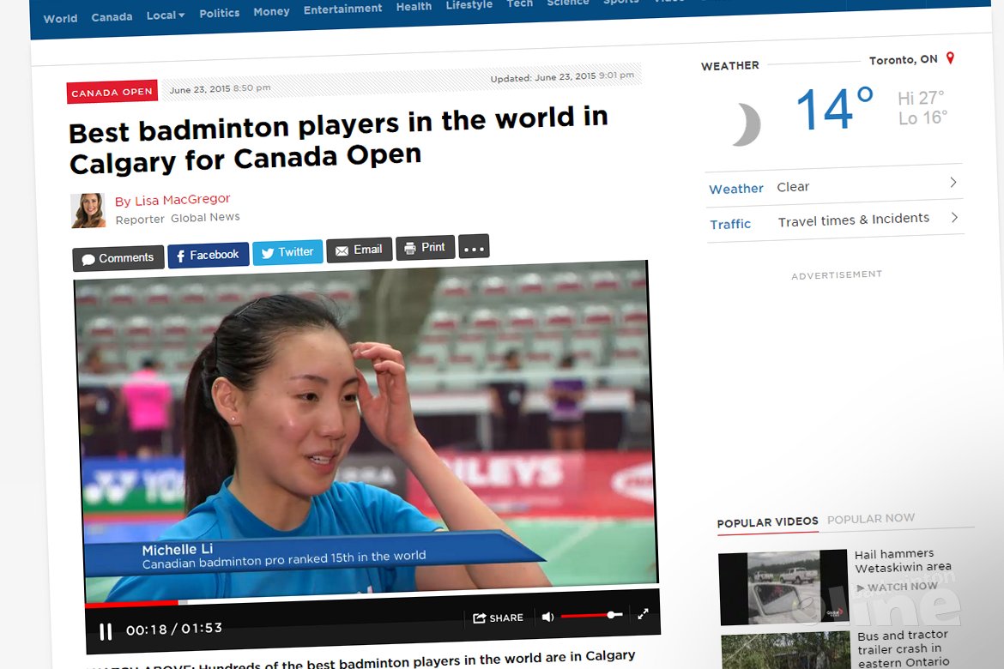This screenshot has width=1004, height=669.
Task: Click the crescent moon weather icon
Action: click(746, 124)
